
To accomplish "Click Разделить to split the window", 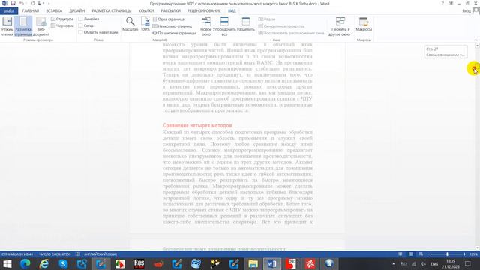I will 246,25.
